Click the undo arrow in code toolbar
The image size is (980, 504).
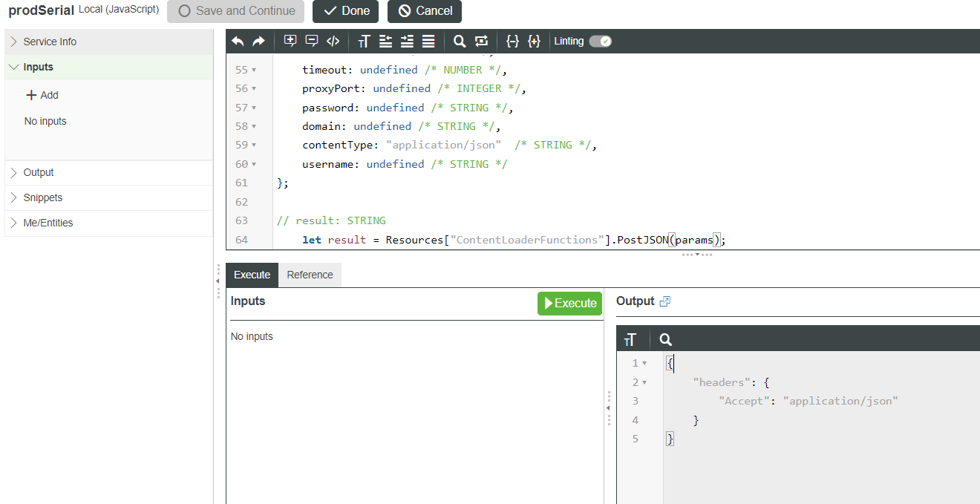(x=238, y=42)
